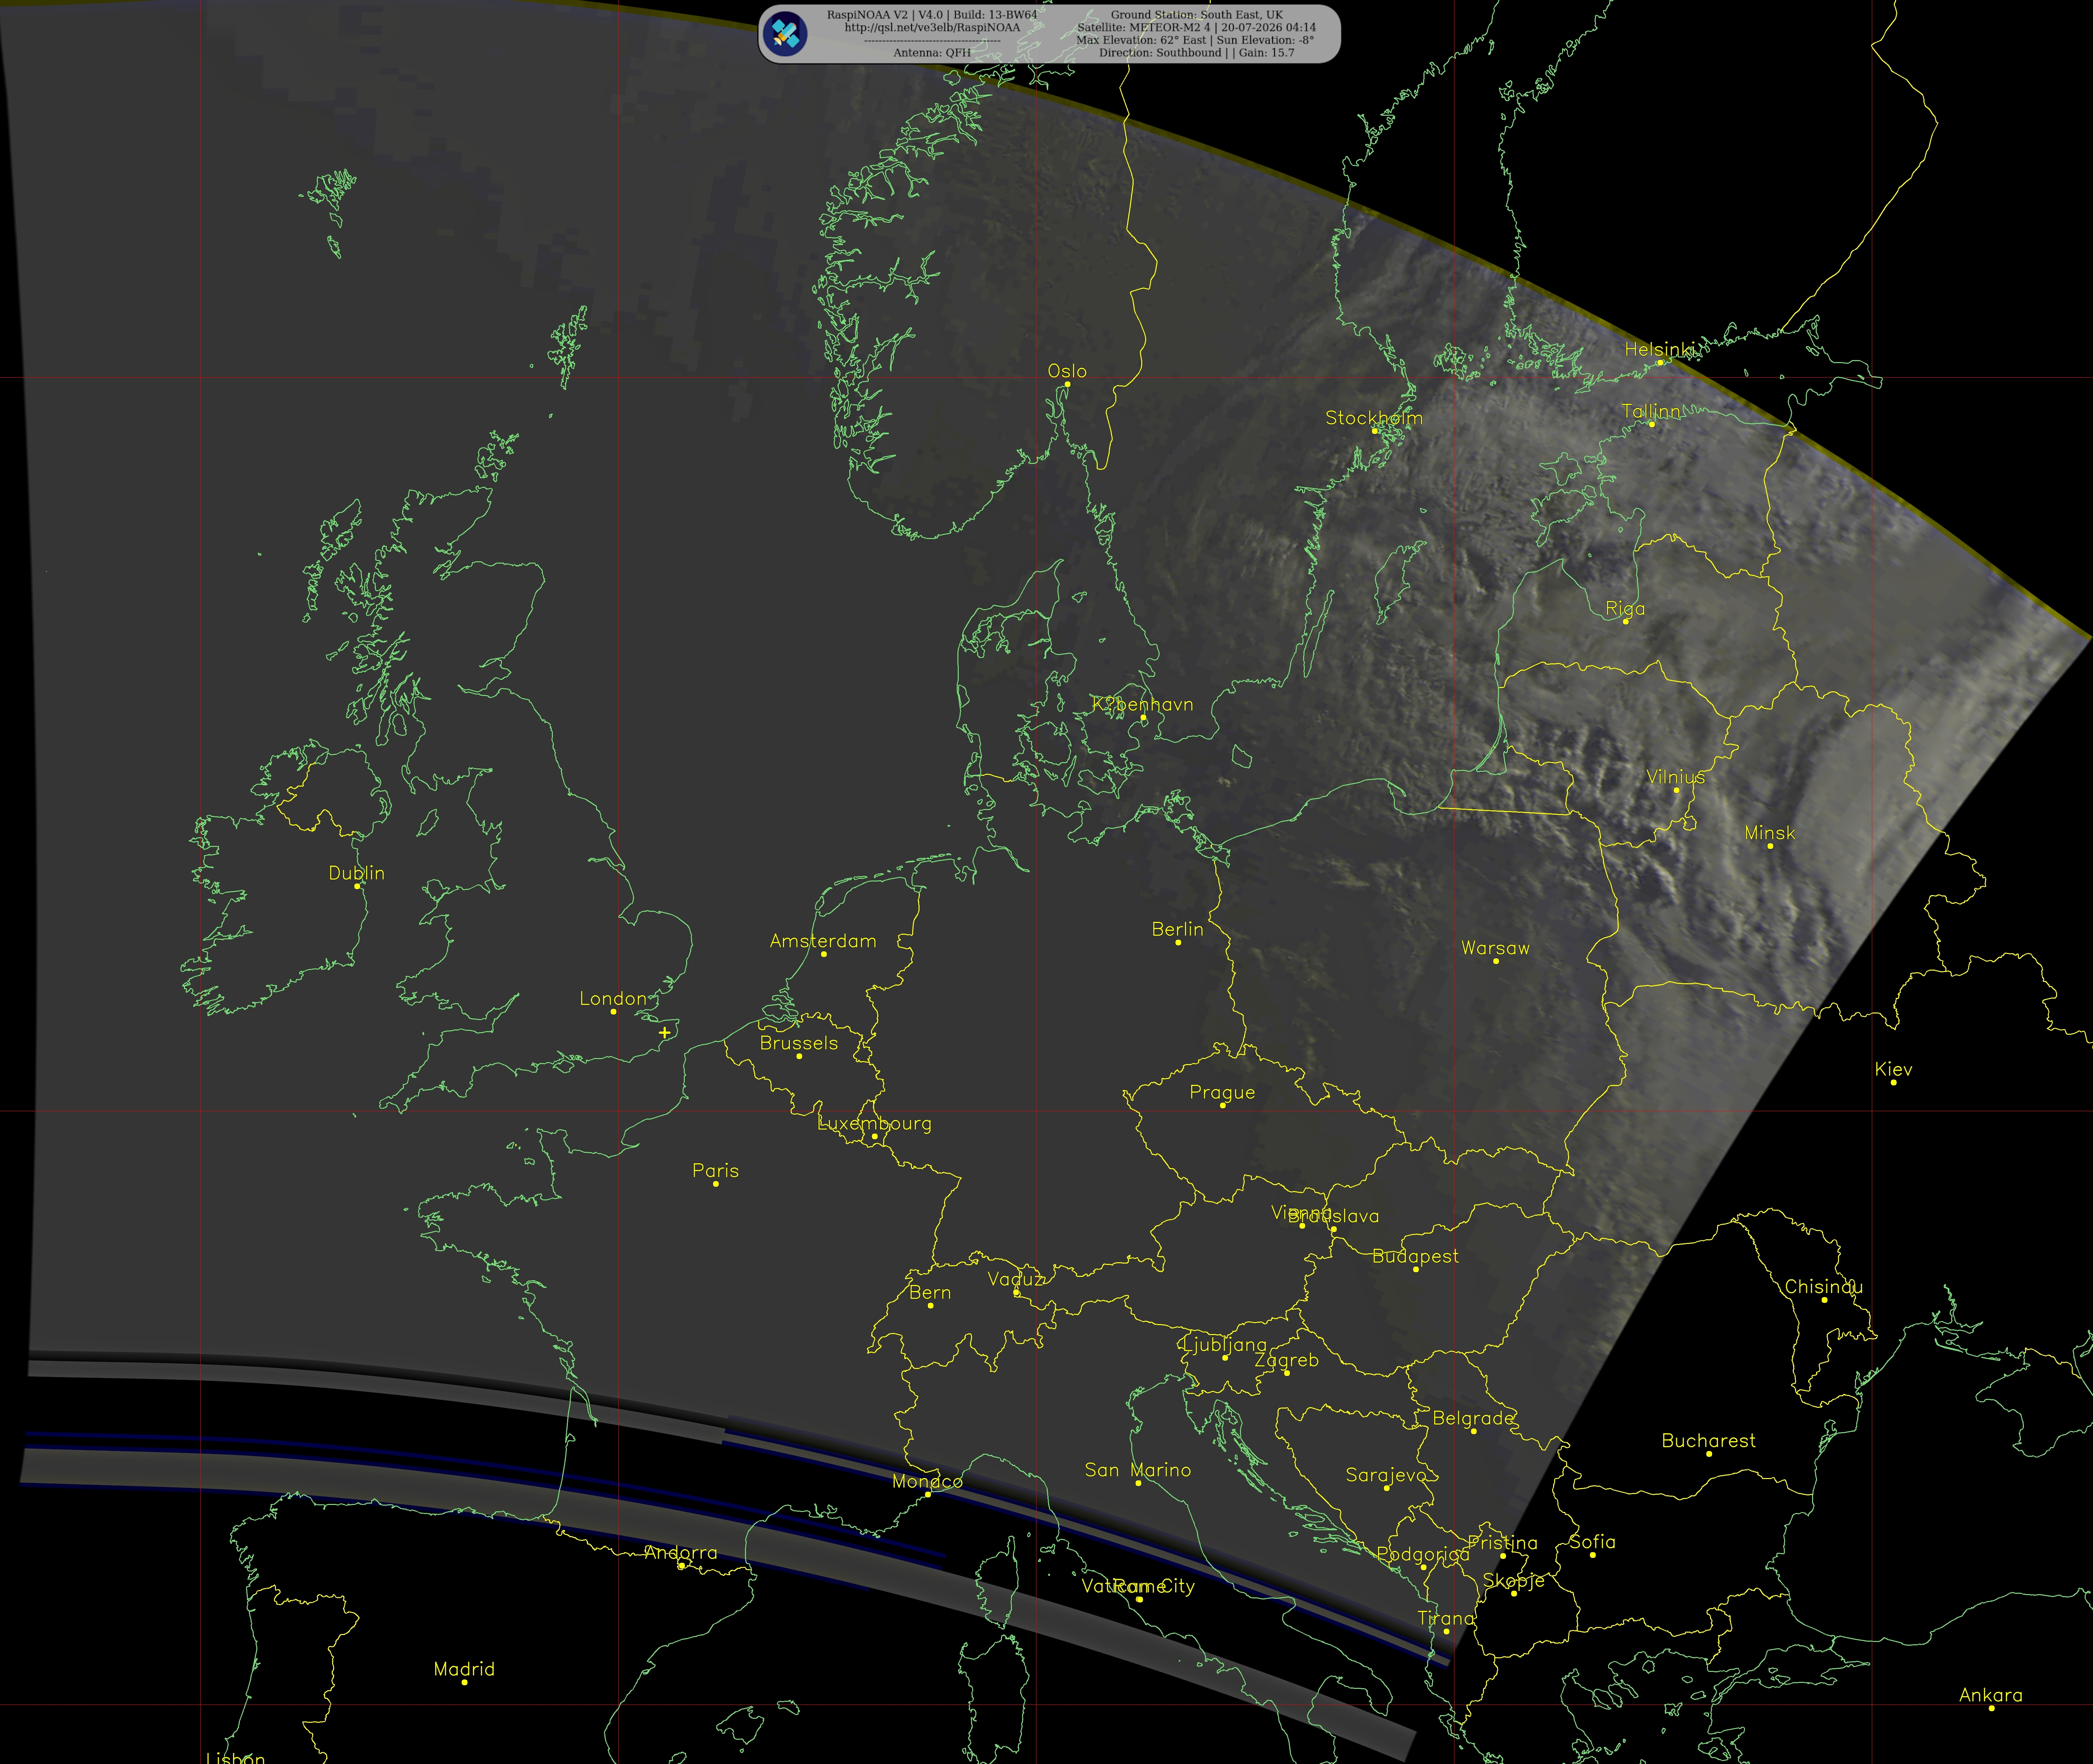
Task: Click the Berlin city label
Action: tap(1177, 929)
